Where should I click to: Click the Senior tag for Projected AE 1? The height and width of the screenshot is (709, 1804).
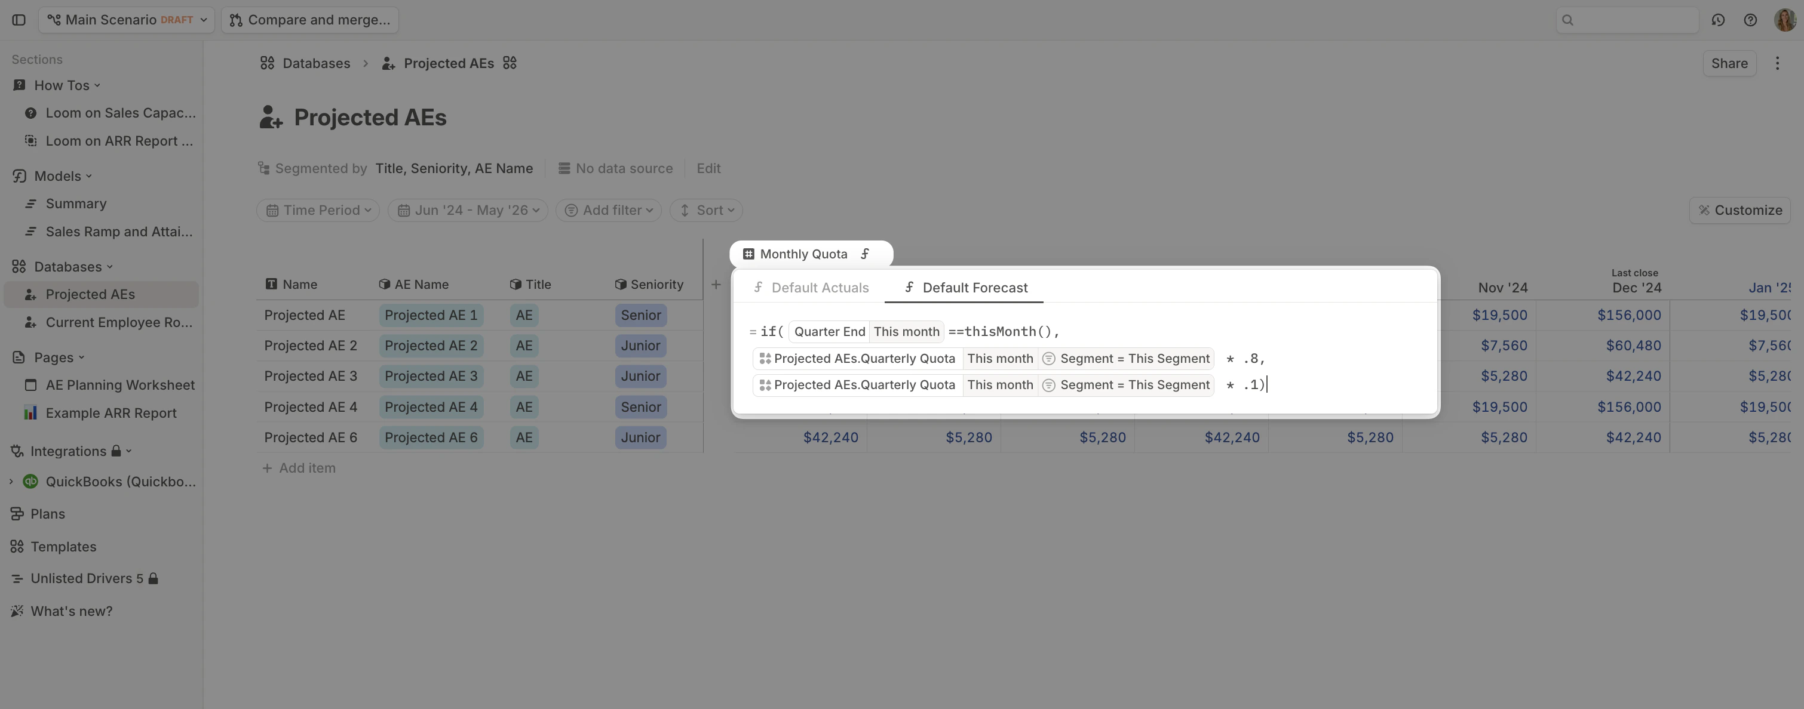click(640, 316)
